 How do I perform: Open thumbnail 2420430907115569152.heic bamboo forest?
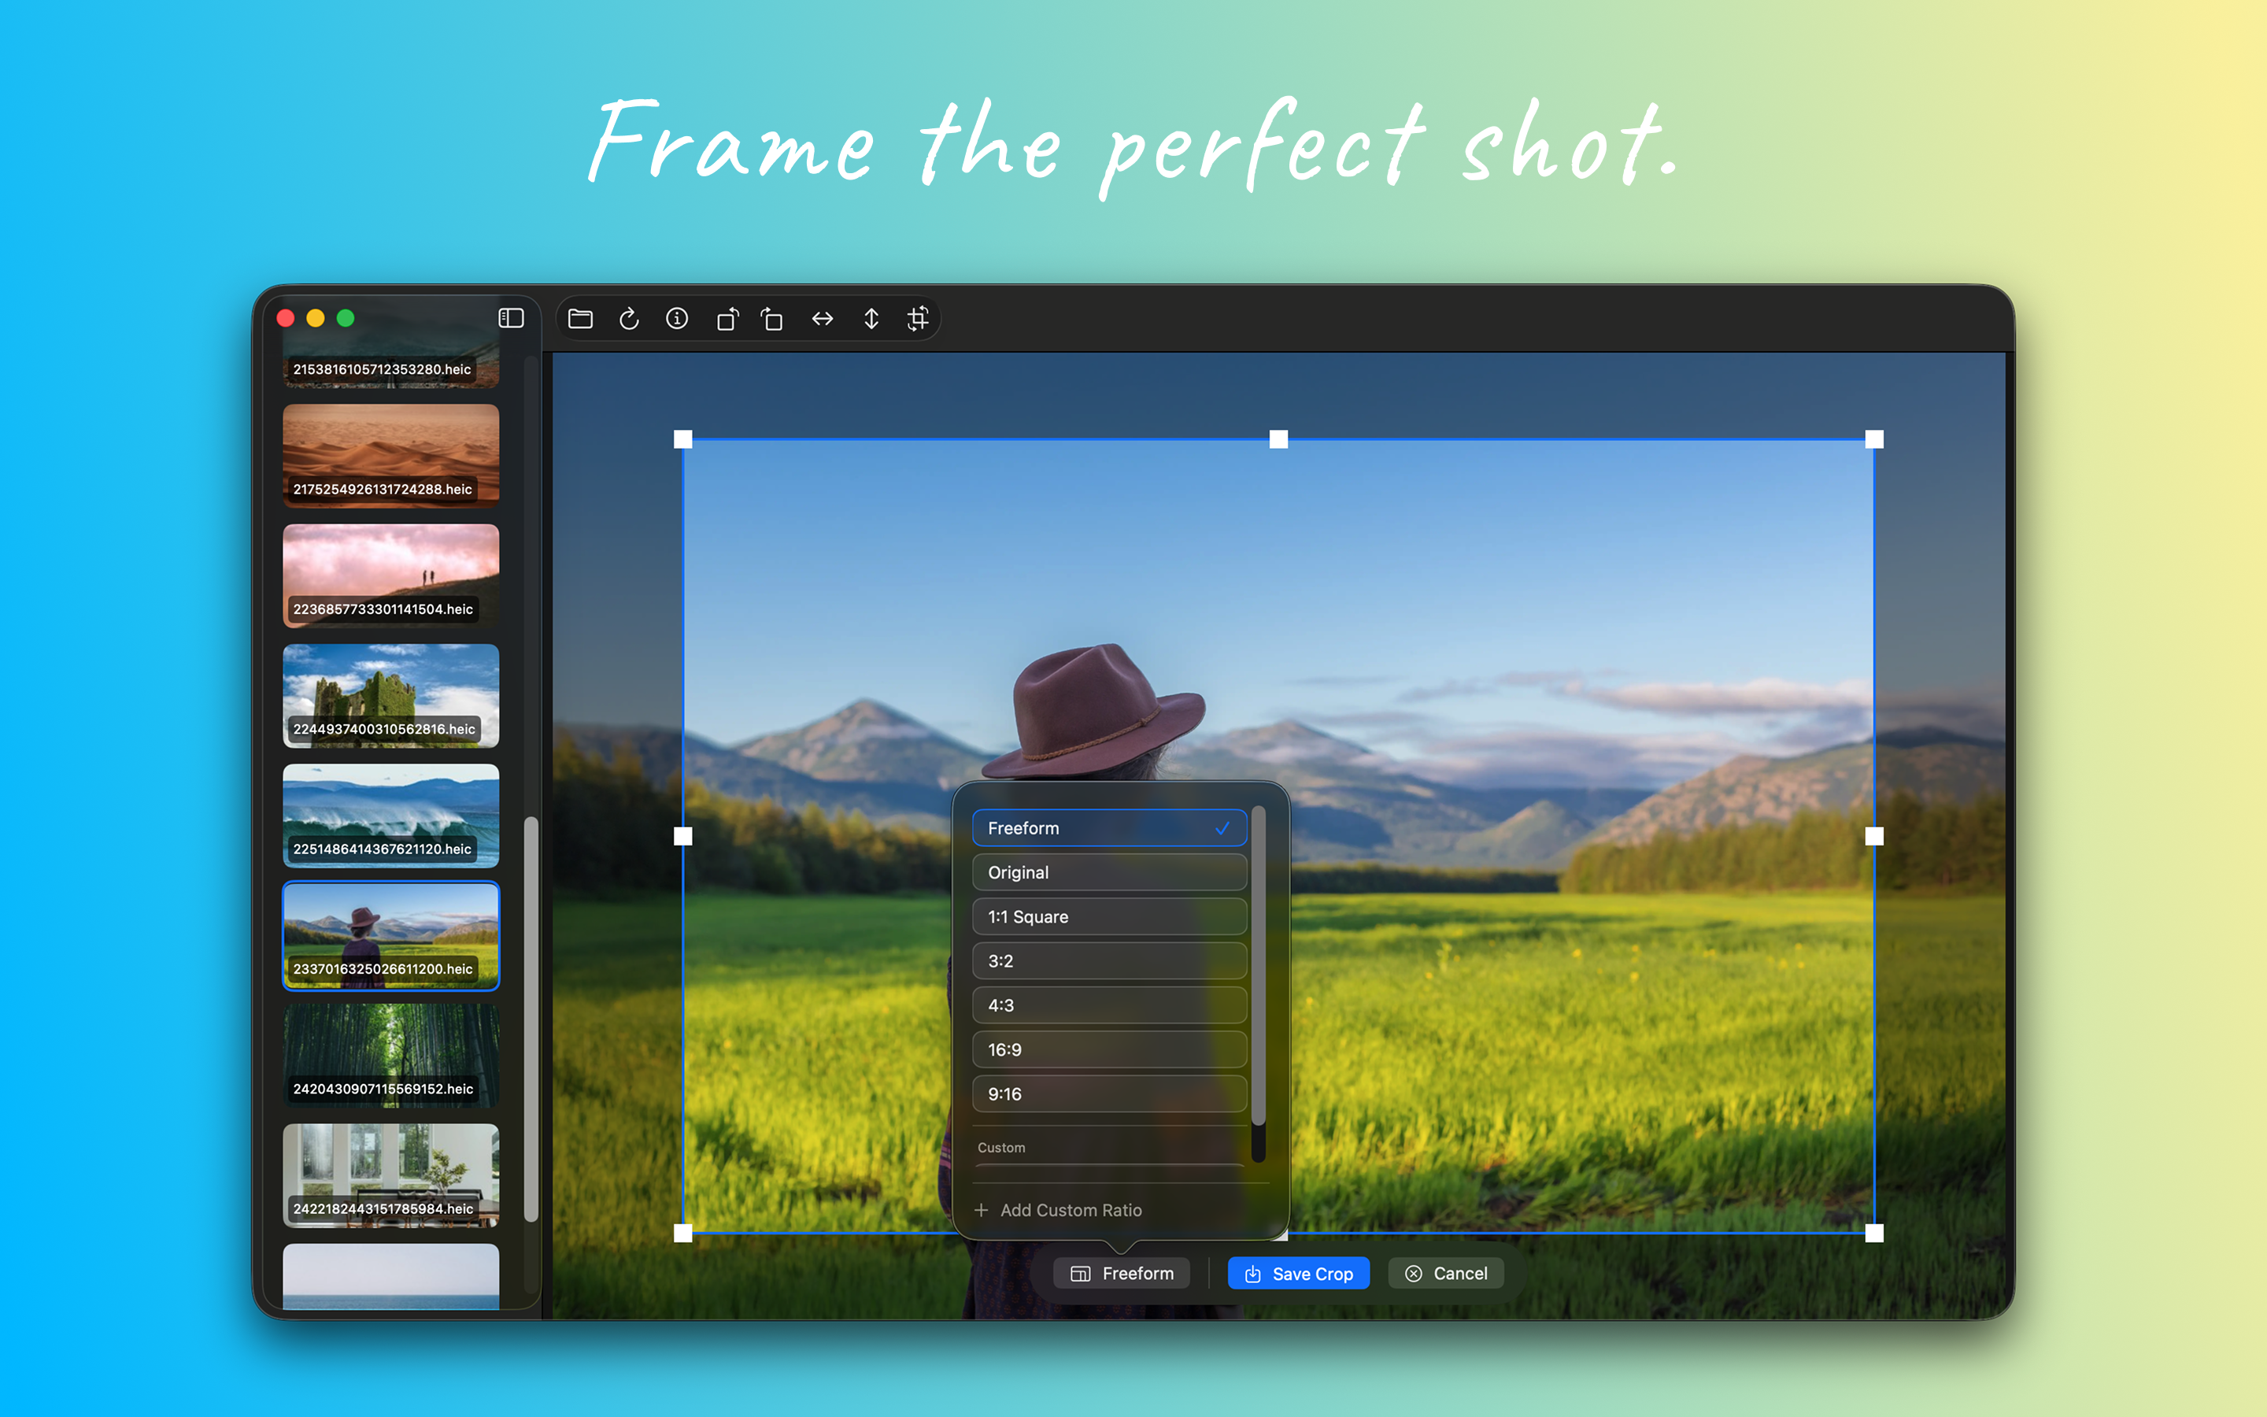click(390, 1056)
